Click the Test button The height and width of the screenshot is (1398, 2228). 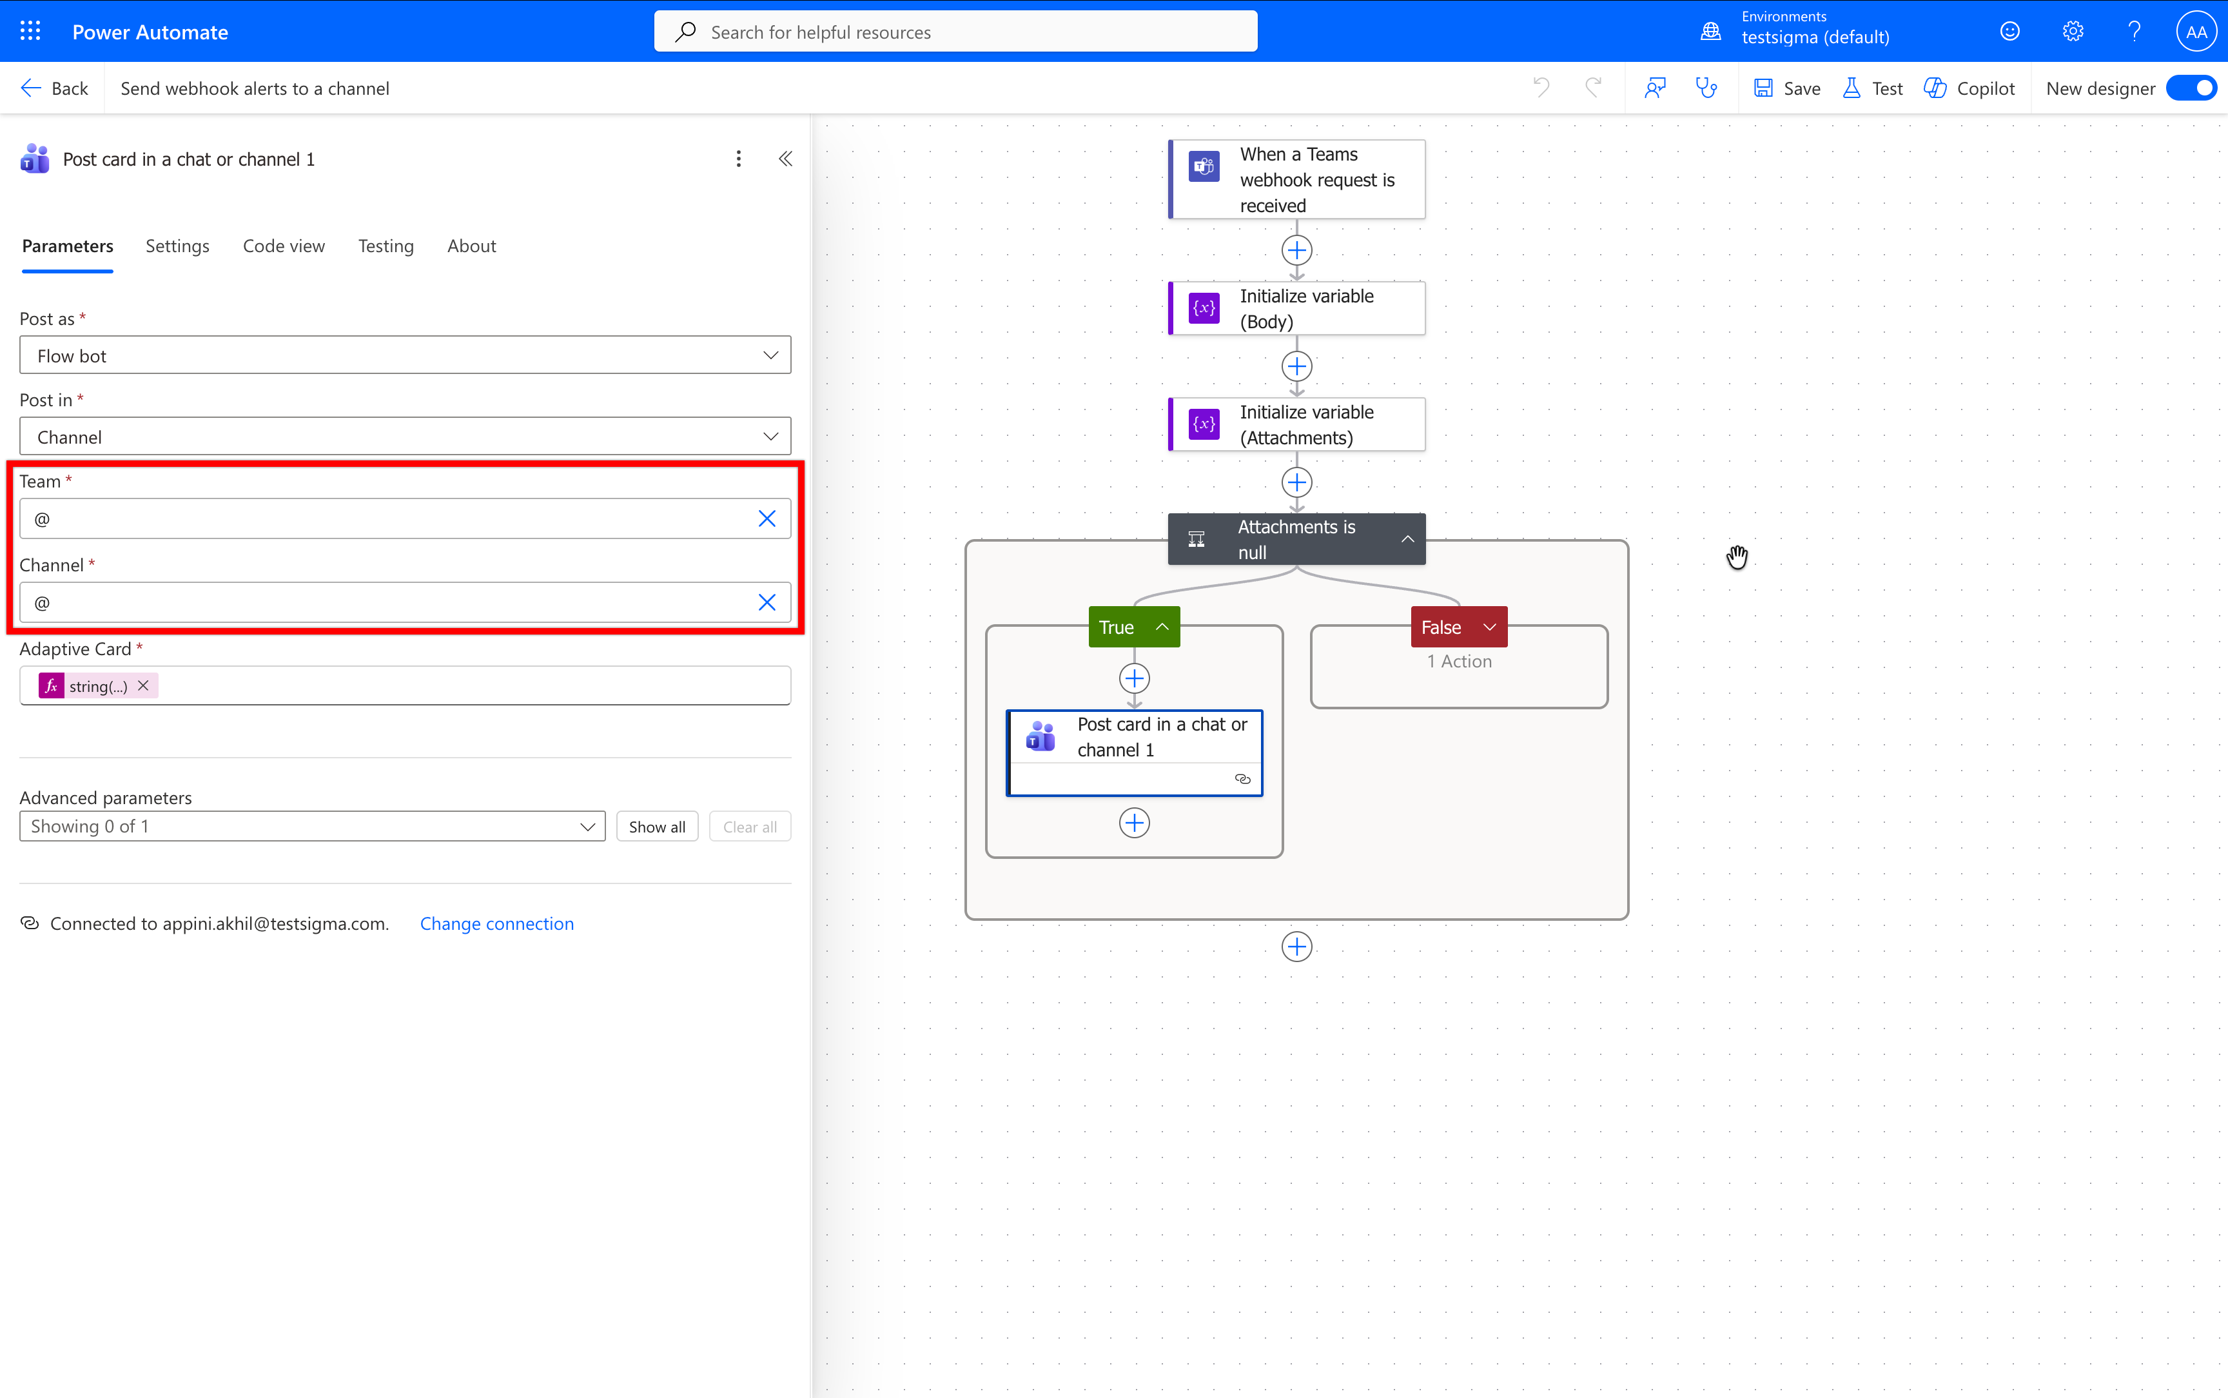(1873, 88)
